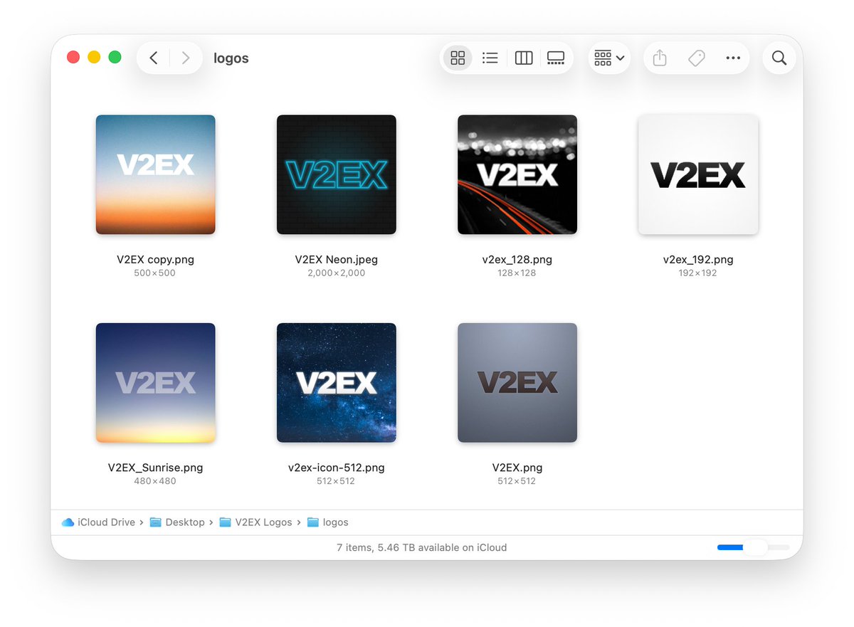Switch to list view
This screenshot has height=627, width=854.
click(490, 58)
